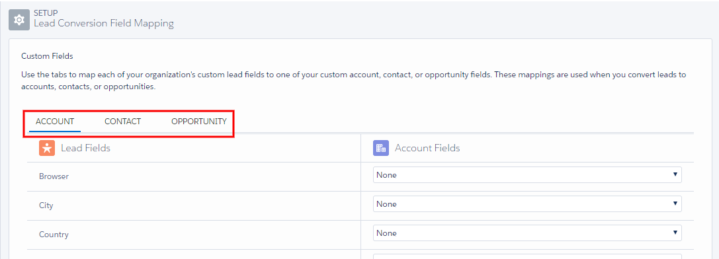Screen dimensions: 719x259
Task: Click the Account Fields column heading
Action: pyautogui.click(x=427, y=148)
